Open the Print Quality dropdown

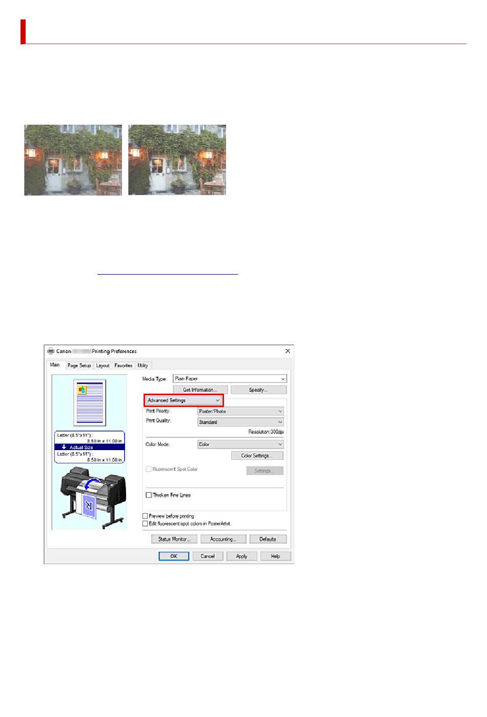coord(240,422)
